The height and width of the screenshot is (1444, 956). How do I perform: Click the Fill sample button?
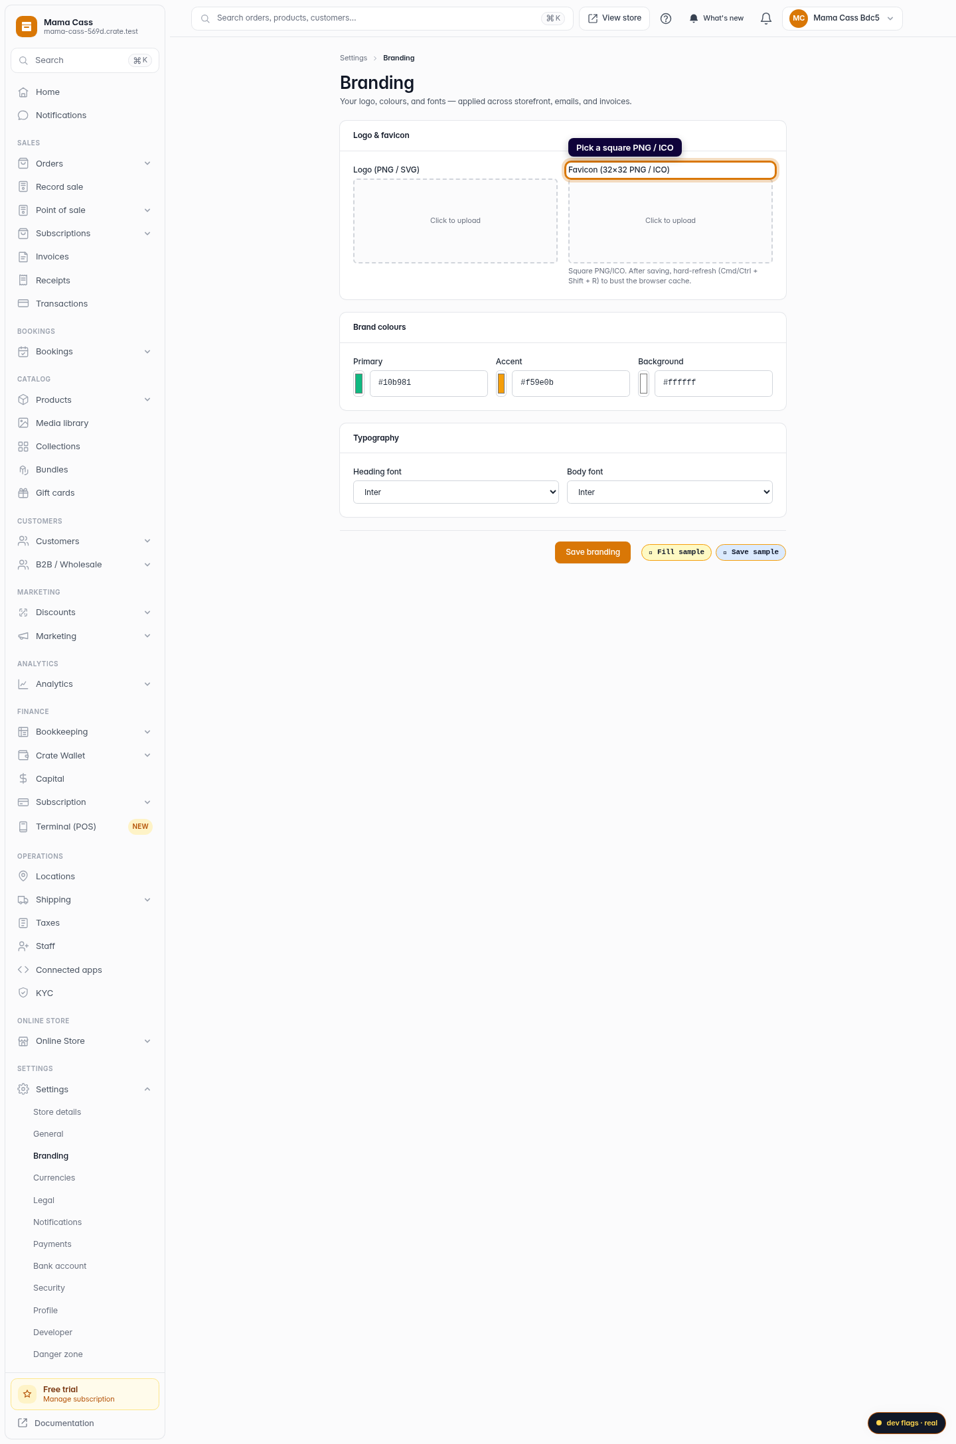(x=677, y=552)
